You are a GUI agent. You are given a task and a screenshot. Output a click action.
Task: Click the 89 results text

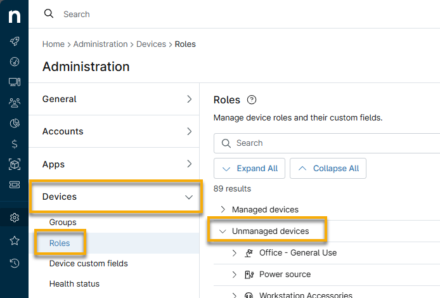point(232,188)
